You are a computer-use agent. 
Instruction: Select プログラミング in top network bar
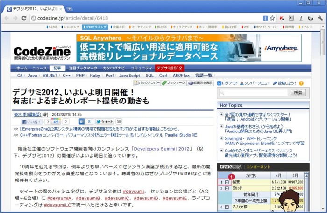click(x=95, y=27)
